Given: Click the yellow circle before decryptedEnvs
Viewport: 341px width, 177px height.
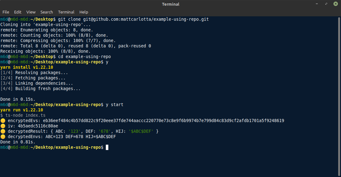Looking at the screenshot, I should pos(3,137).
